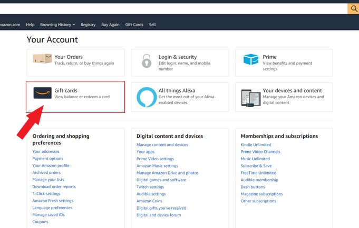The width and height of the screenshot is (359, 228).
Task: Go to Kindle Unlimited link
Action: [x=256, y=145]
